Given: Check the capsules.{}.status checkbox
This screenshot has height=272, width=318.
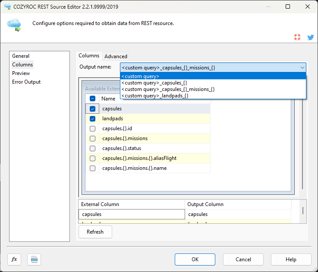Looking at the screenshot, I should (x=92, y=148).
